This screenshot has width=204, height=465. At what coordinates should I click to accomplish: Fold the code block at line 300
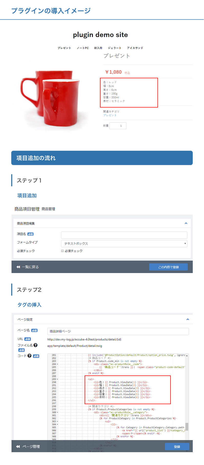point(58,412)
